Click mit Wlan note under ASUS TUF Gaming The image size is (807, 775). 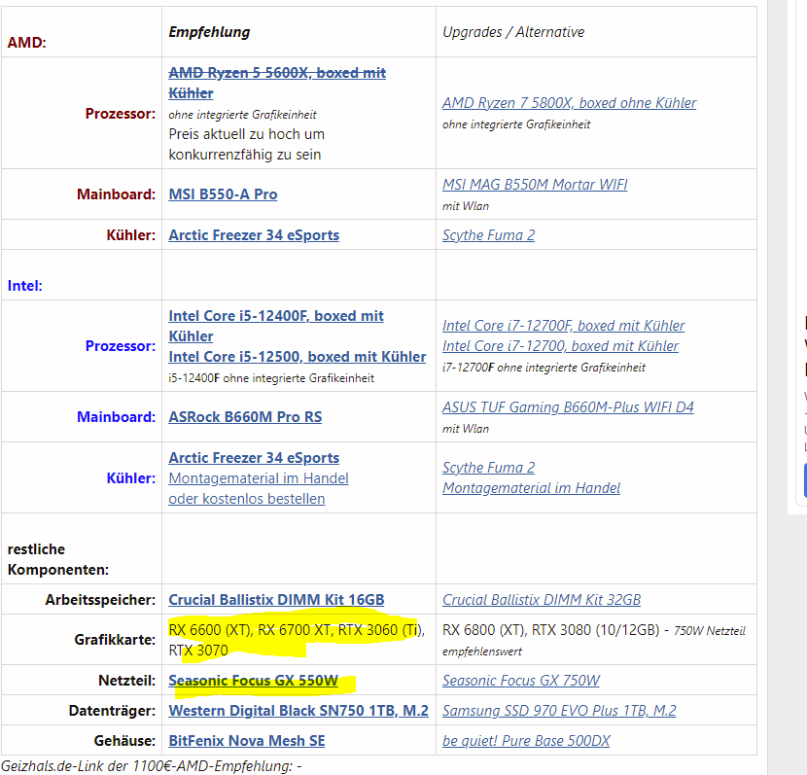[x=466, y=429]
